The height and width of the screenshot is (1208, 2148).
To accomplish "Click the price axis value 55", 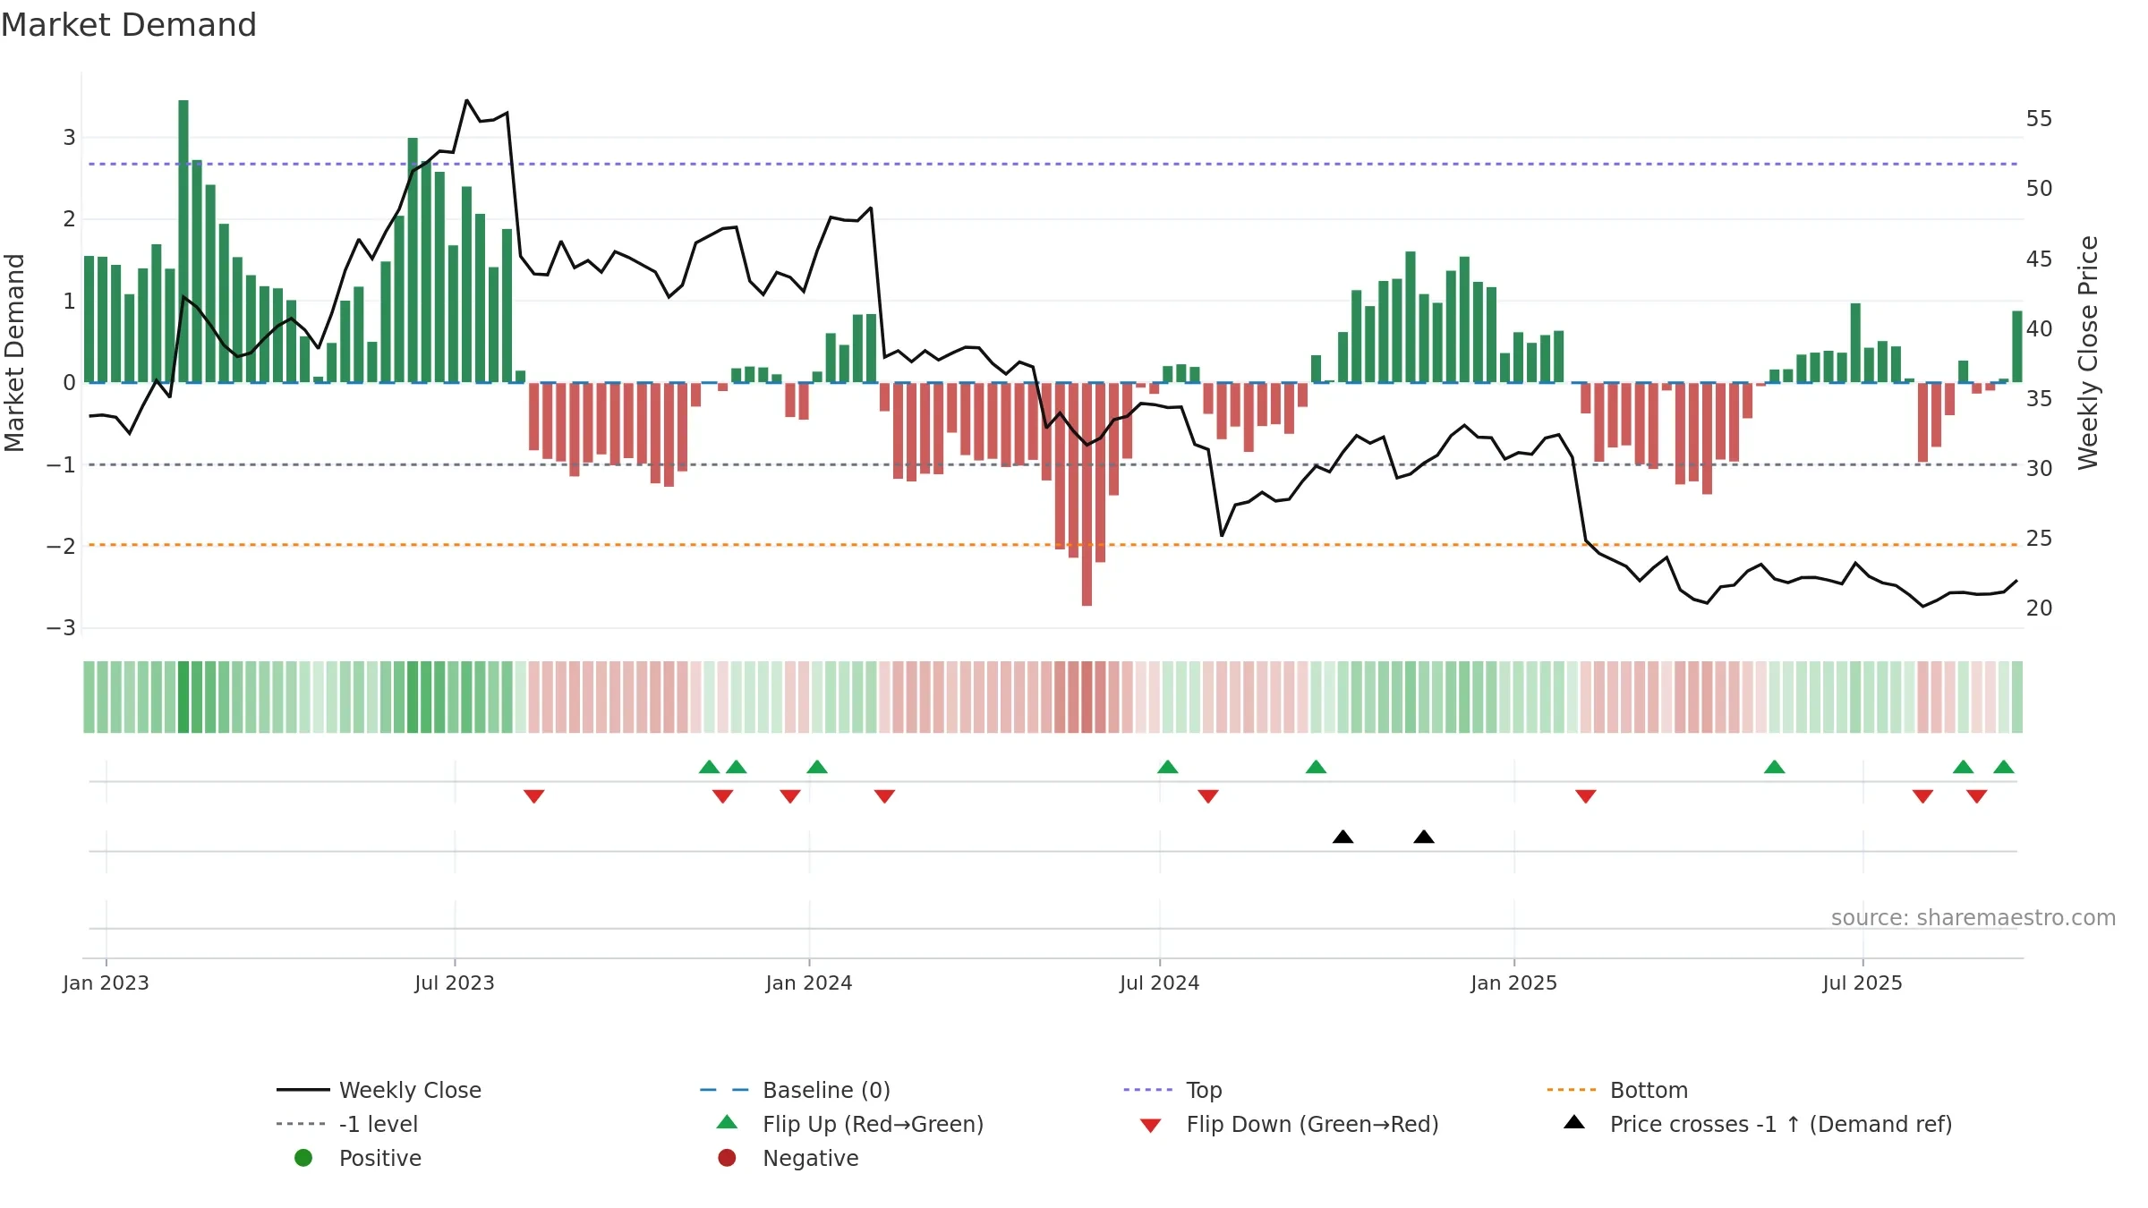I will coord(2039,119).
